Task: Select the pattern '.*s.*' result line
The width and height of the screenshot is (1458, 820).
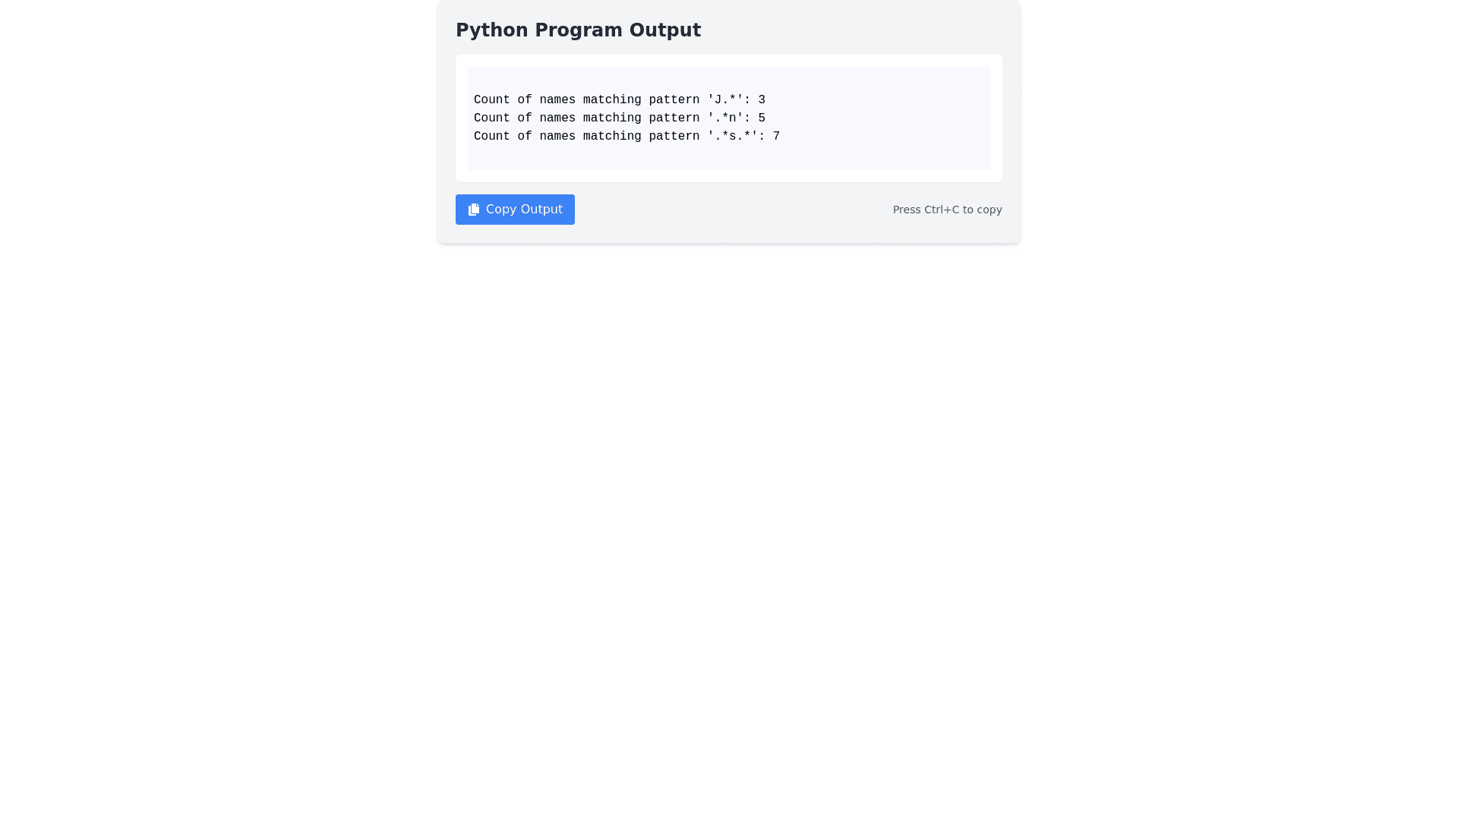Action: tap(626, 136)
